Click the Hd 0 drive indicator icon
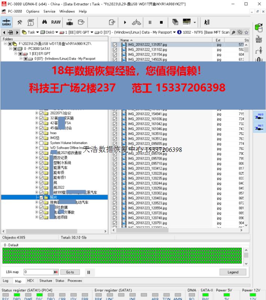This screenshot has width=266, height=300. point(260,115)
